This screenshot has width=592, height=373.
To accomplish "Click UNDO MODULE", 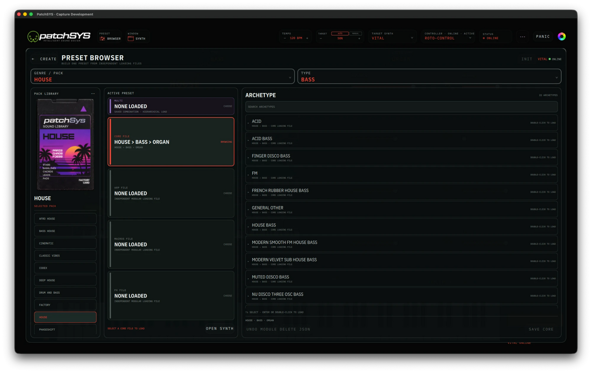I will point(262,329).
